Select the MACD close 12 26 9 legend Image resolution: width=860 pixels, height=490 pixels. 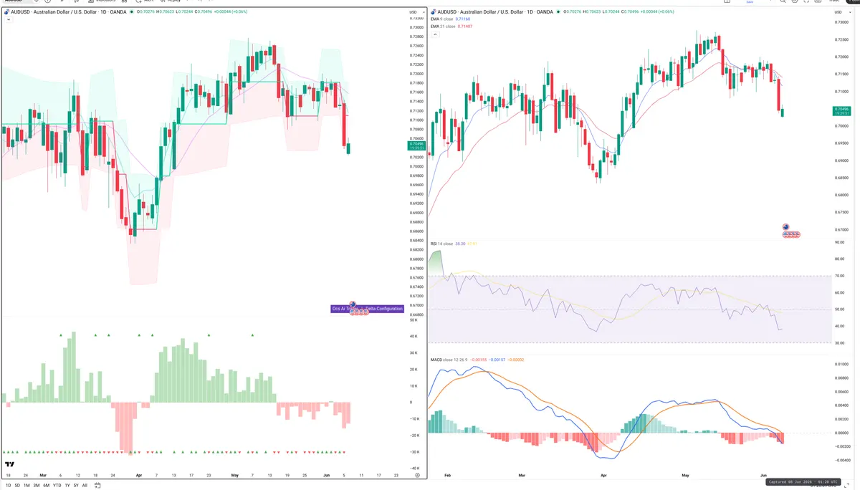(449, 360)
